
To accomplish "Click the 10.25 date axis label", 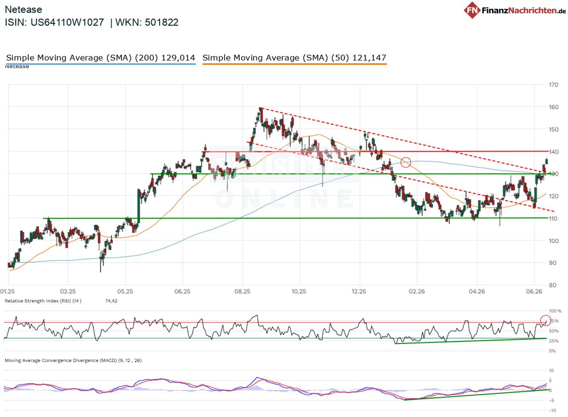I will (300, 291).
